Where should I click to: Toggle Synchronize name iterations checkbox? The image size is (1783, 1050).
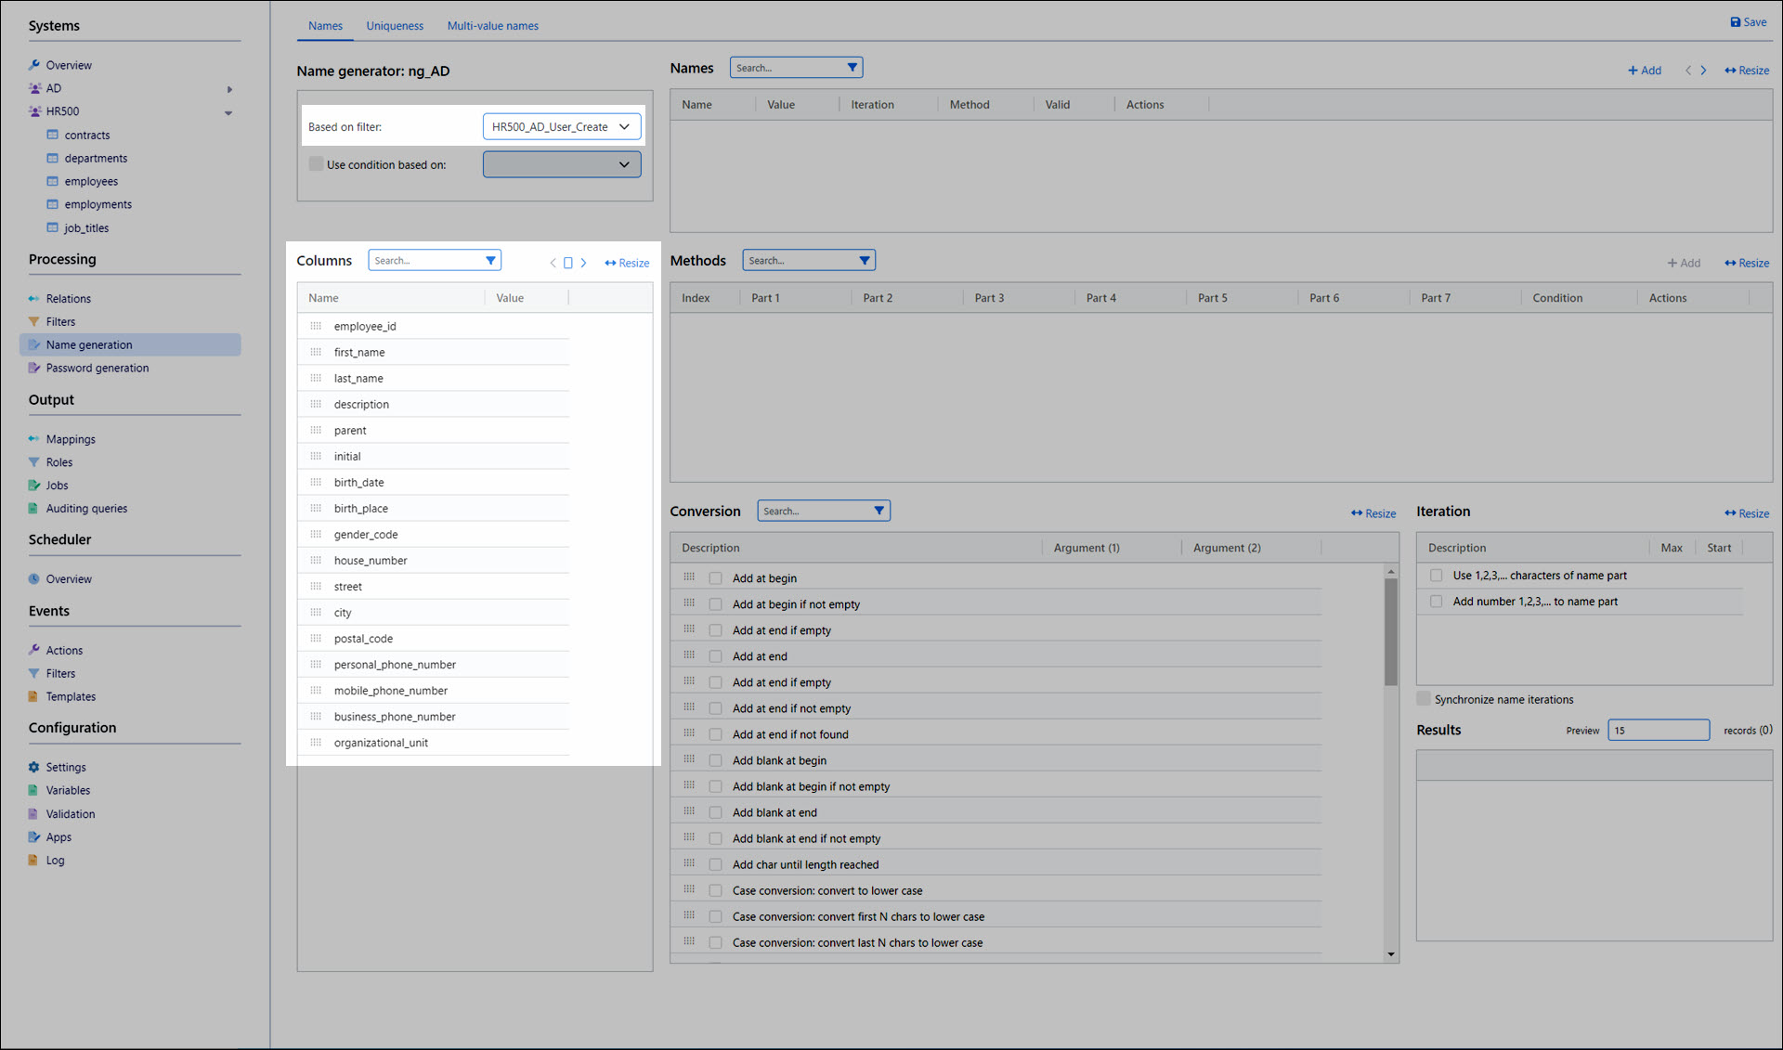click(x=1424, y=699)
